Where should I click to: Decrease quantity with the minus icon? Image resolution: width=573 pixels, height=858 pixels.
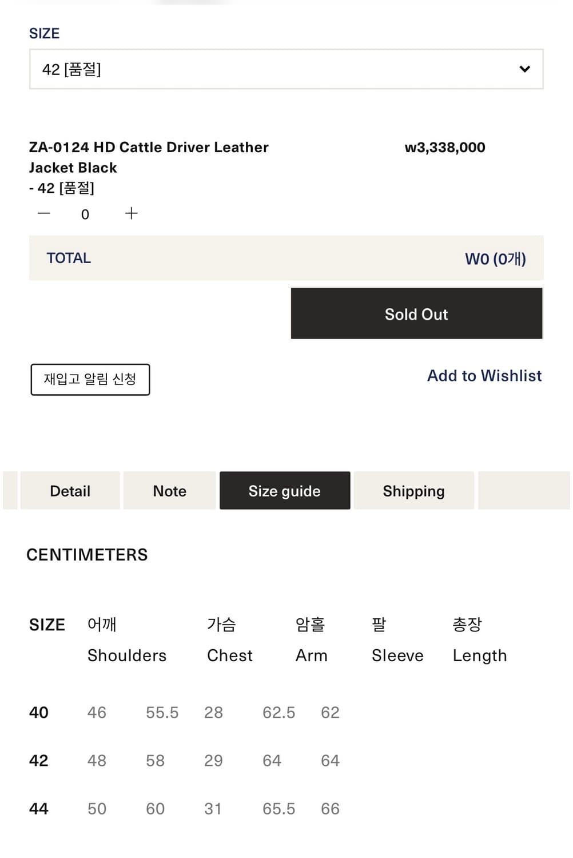(x=44, y=213)
